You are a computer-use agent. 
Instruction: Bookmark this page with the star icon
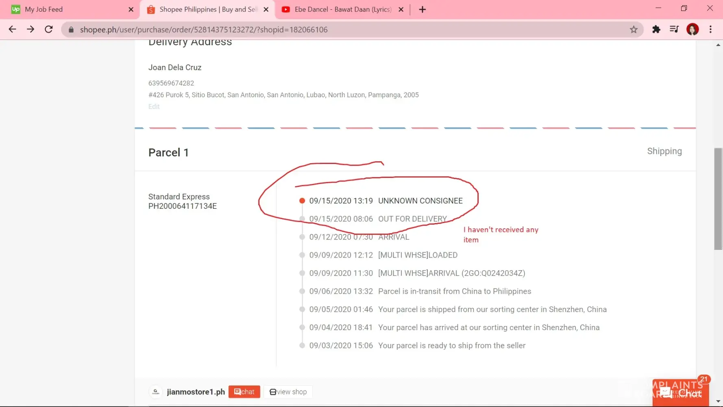(634, 29)
